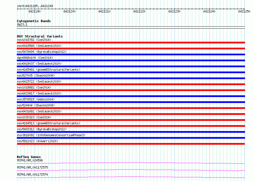
Task: Click the blue bar under nsv6418037
Action: (131, 66)
